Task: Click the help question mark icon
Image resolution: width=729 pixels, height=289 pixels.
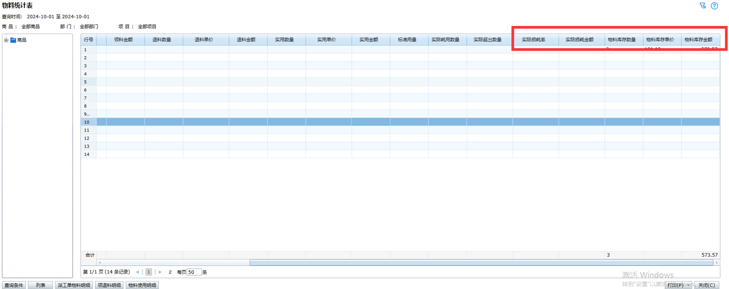Action: pyautogui.click(x=715, y=6)
